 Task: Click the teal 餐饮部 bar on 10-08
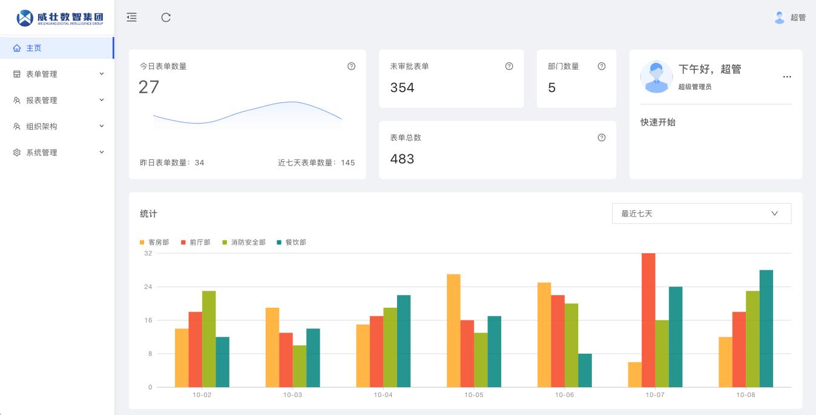click(766, 328)
